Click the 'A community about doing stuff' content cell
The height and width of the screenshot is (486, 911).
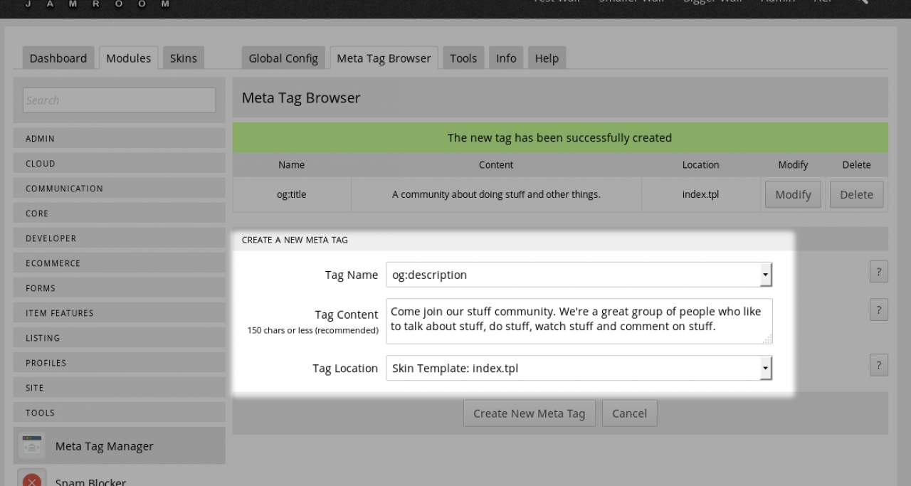coord(496,194)
